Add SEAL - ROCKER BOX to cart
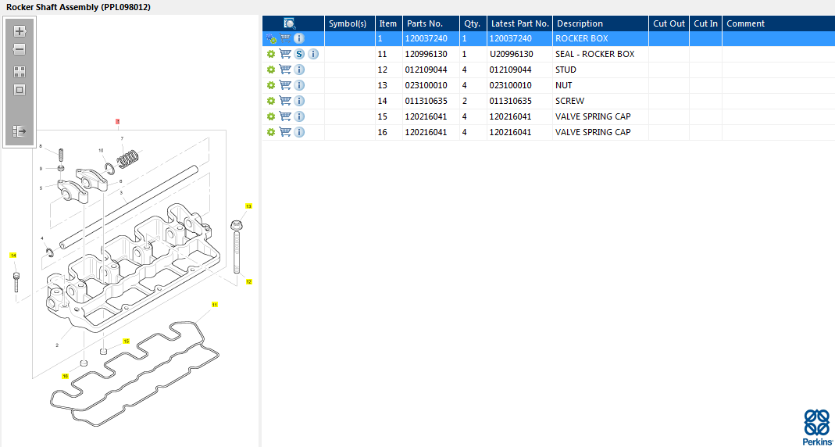Viewport: 835px width, 447px height. [285, 55]
